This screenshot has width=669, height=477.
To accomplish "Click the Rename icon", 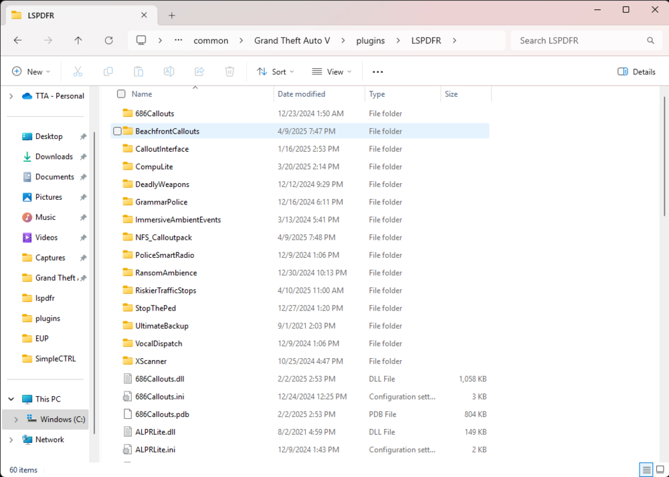I will [168, 71].
